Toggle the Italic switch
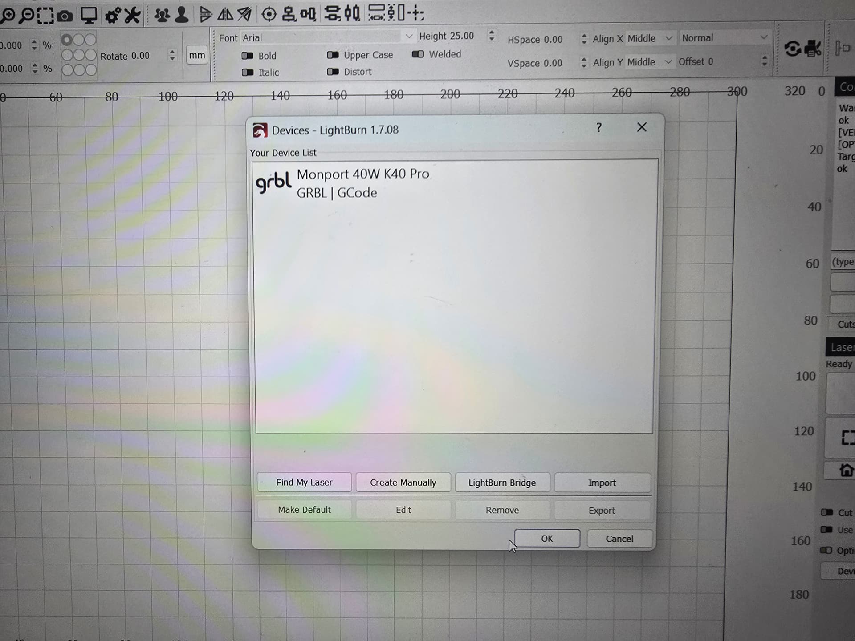 click(x=248, y=73)
